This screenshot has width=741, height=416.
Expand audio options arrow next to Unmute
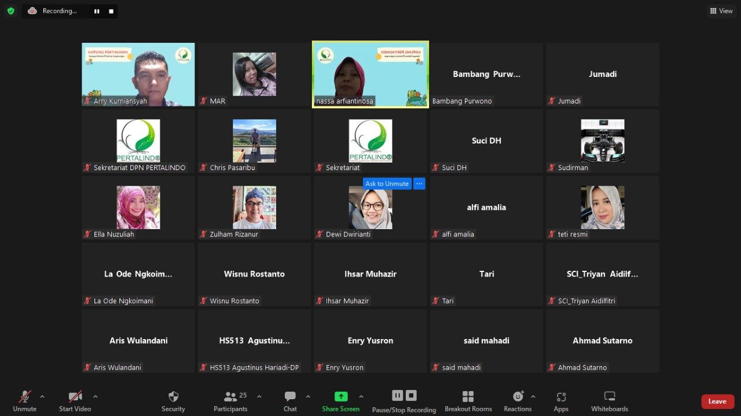42,396
